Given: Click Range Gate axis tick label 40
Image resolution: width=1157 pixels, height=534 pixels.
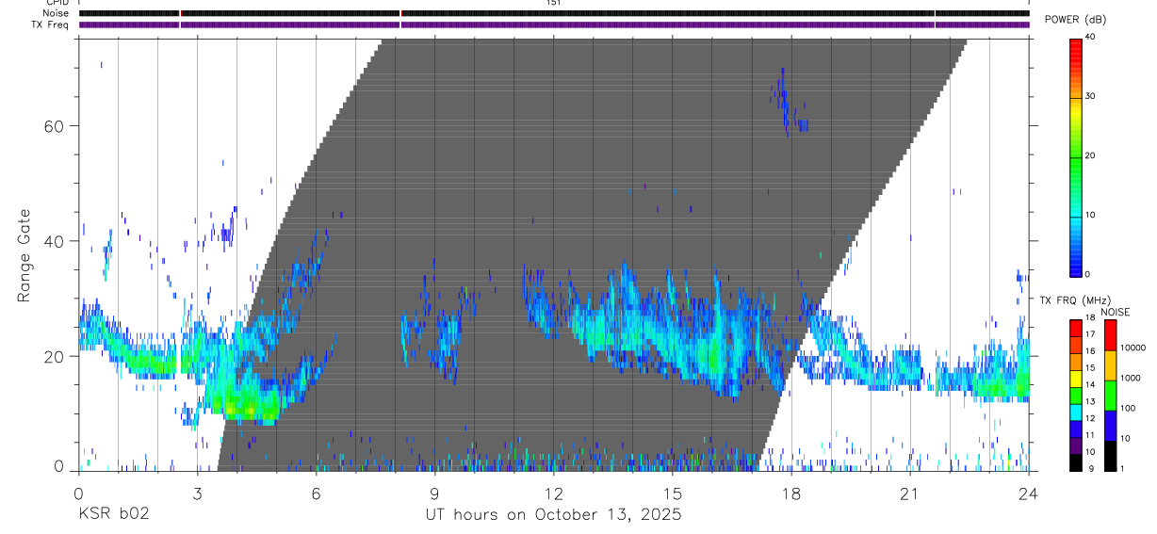Looking at the screenshot, I should tap(57, 241).
